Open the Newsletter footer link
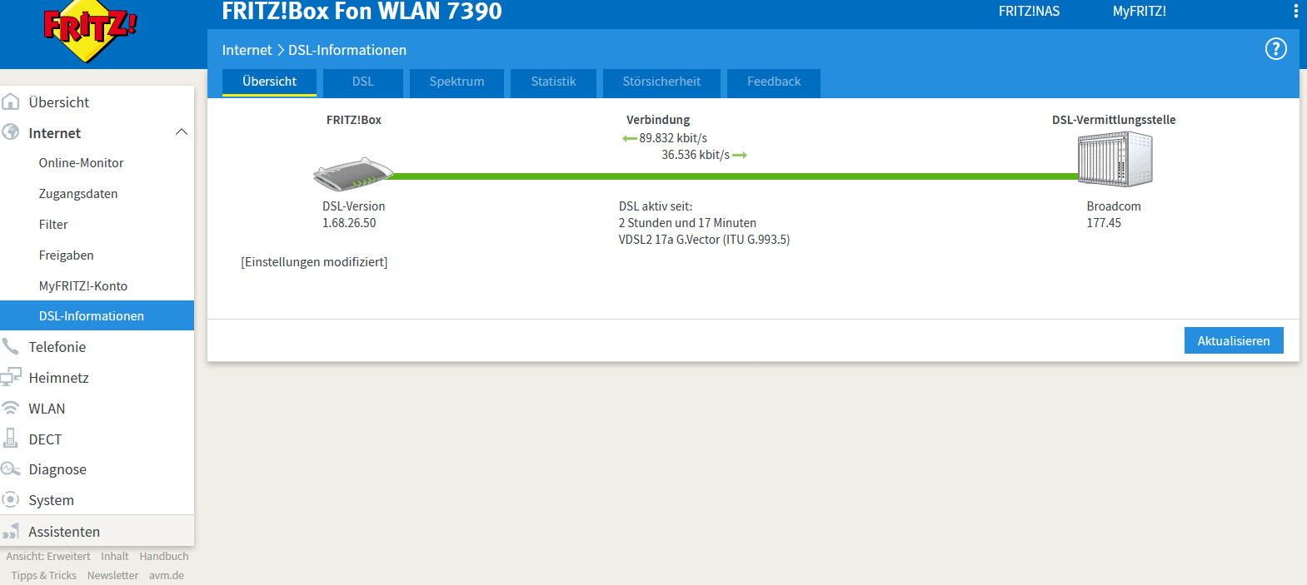 coord(112,576)
